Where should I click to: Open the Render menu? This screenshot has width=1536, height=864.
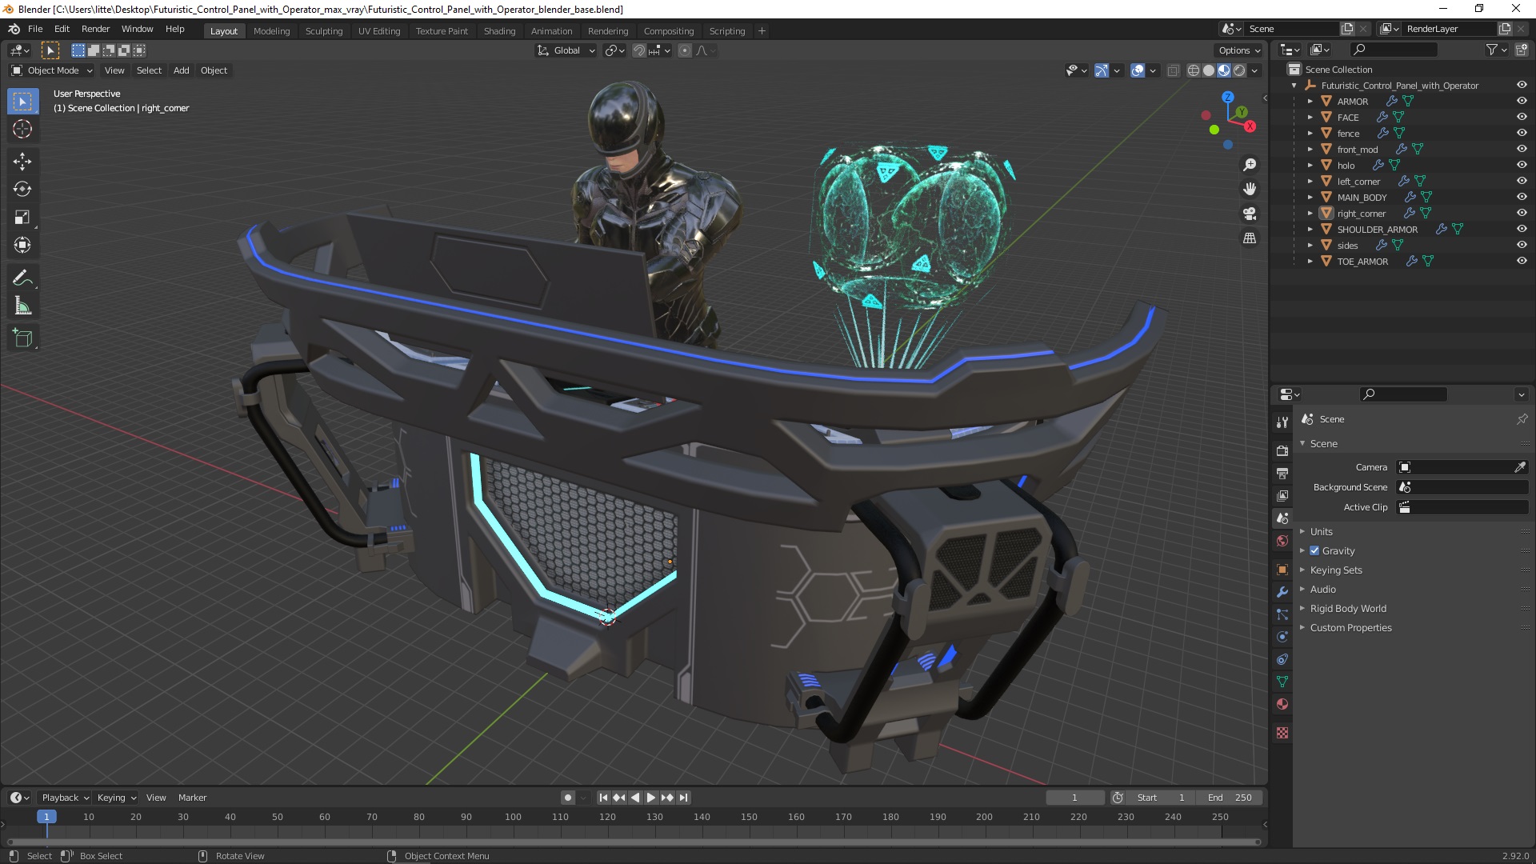pos(95,29)
